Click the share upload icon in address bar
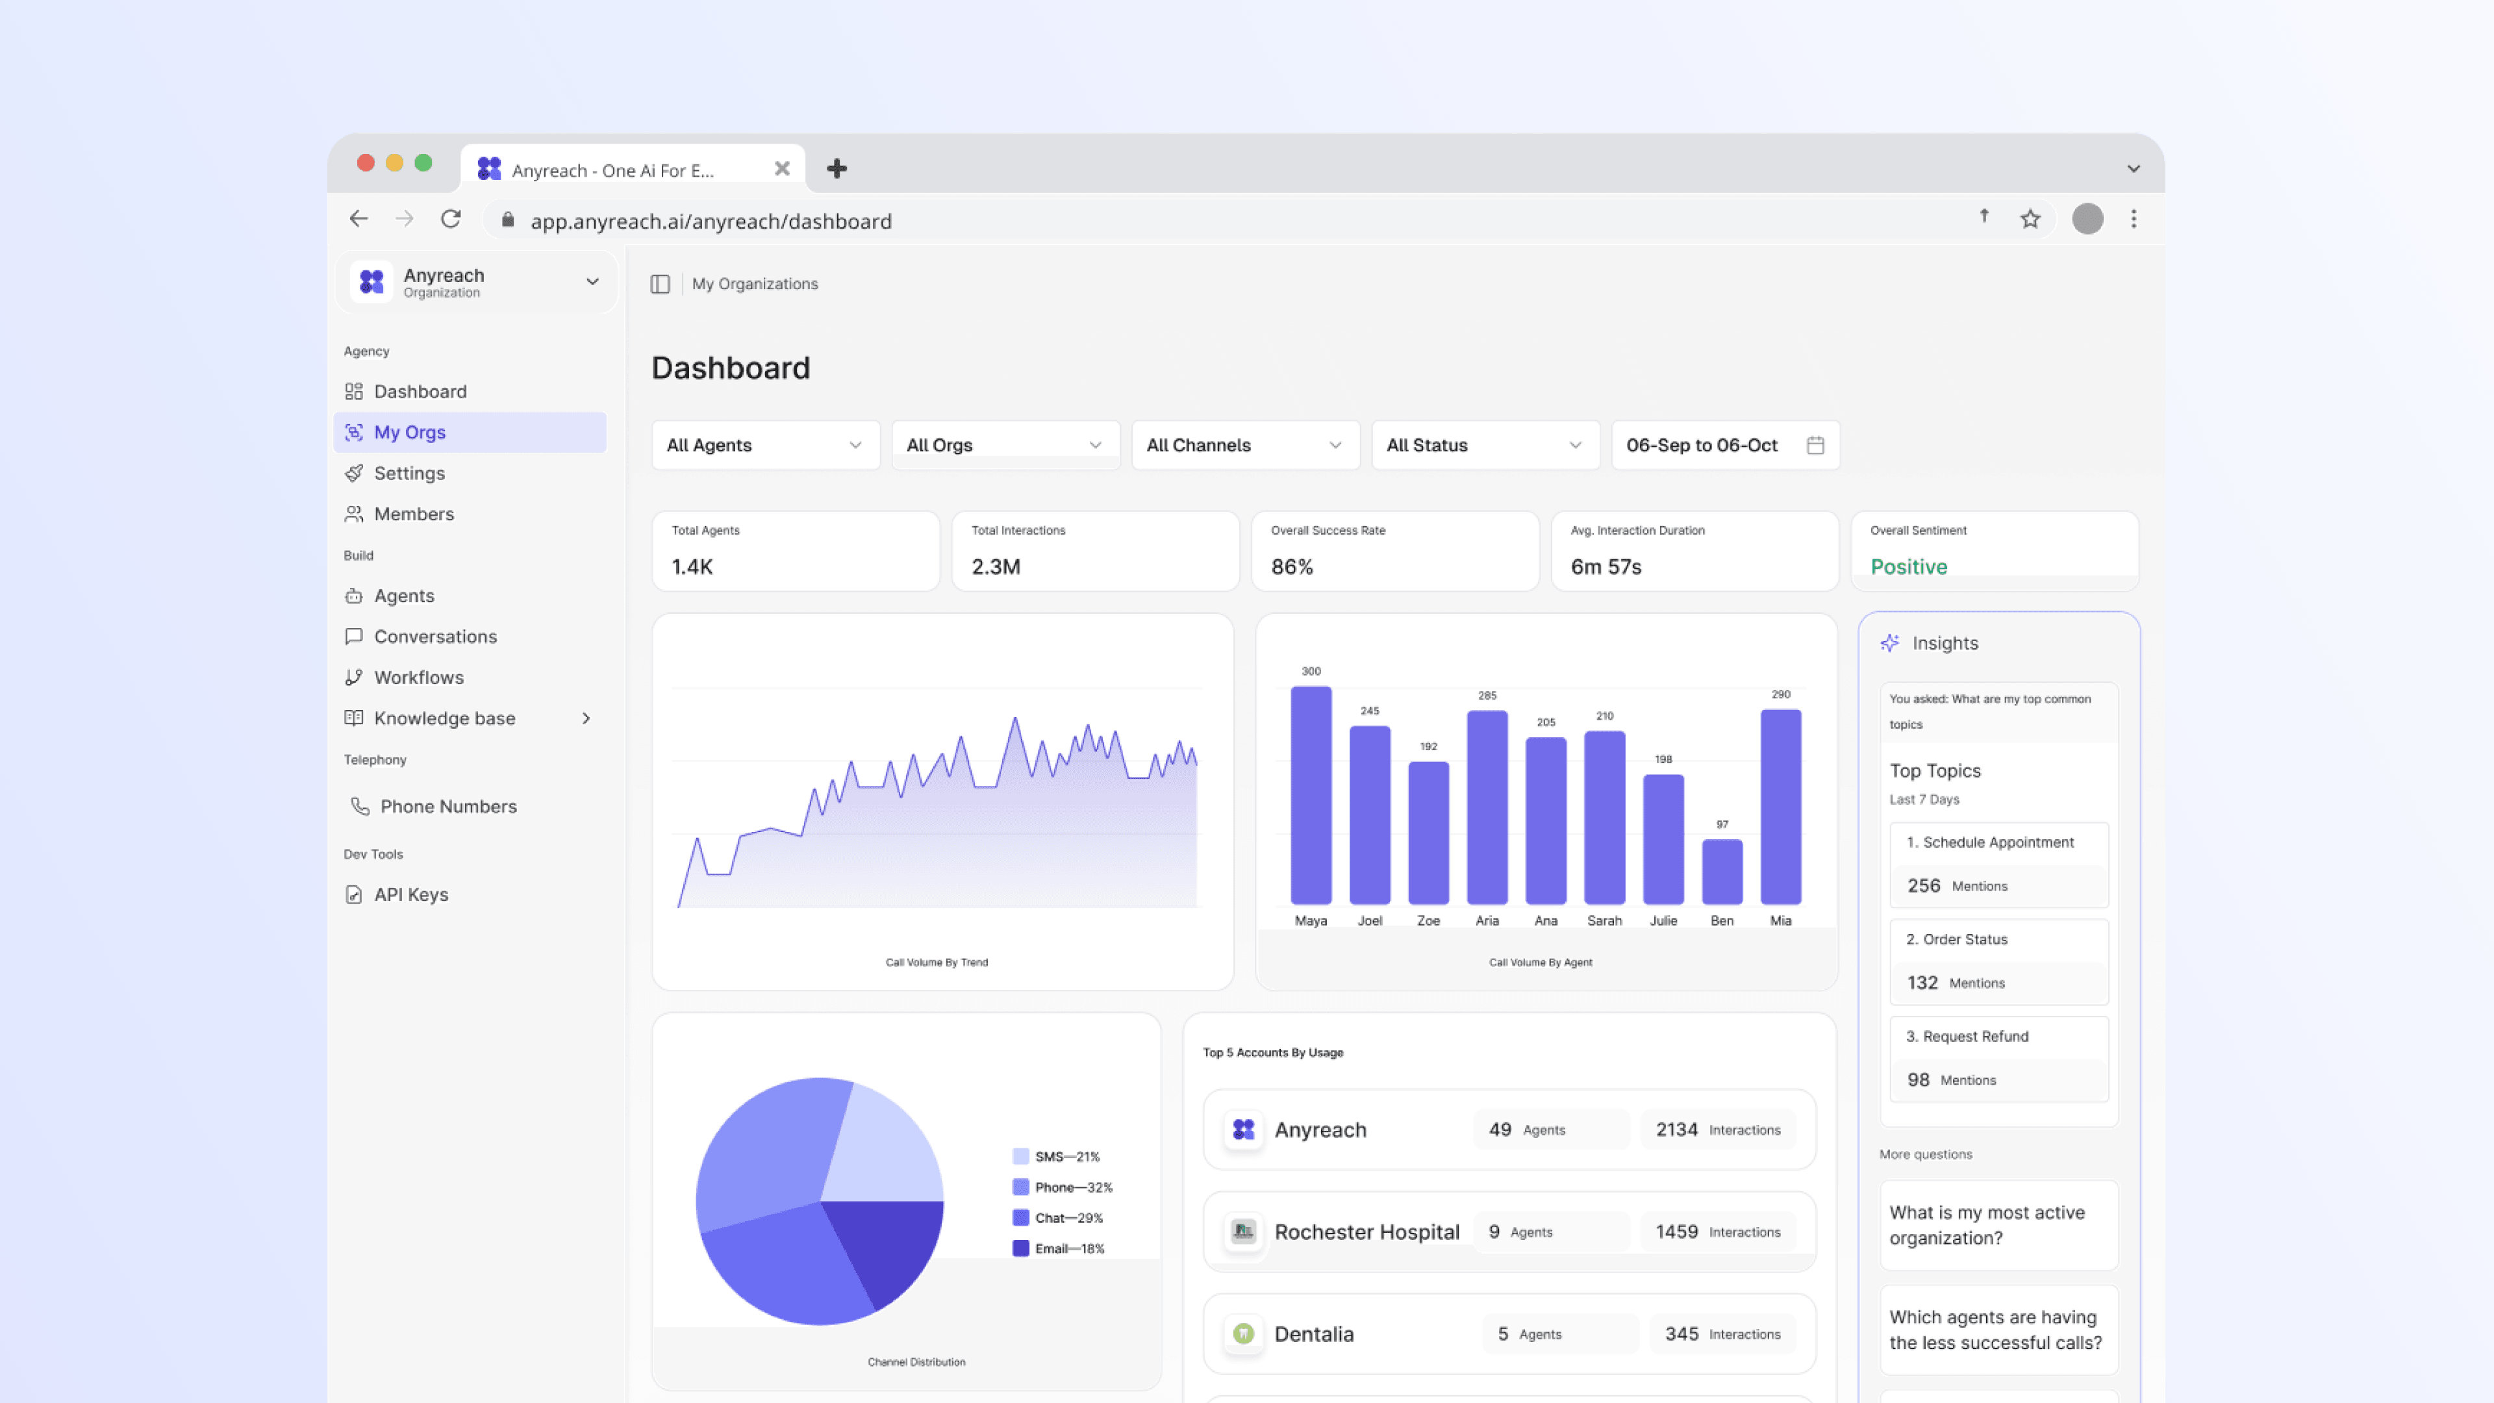2494x1403 pixels. tap(1984, 217)
